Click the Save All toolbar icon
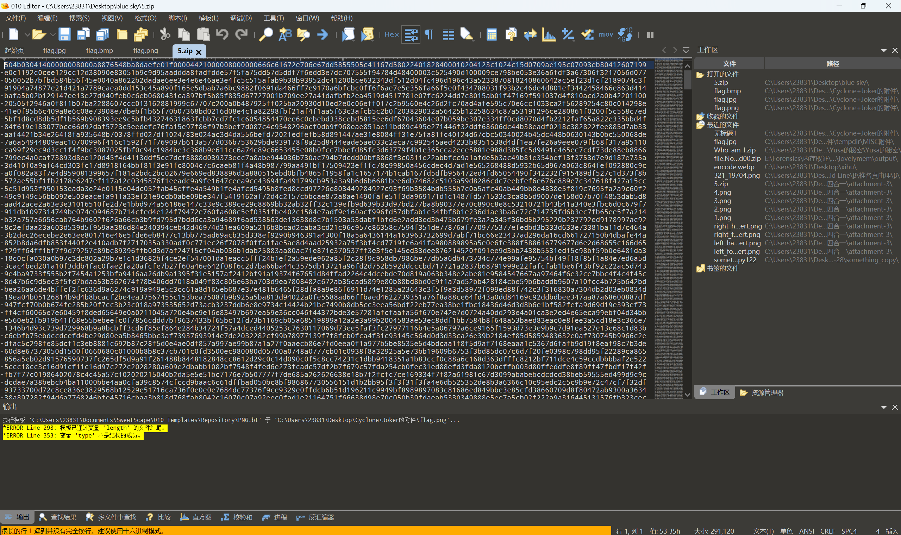This screenshot has width=901, height=535. [x=103, y=34]
